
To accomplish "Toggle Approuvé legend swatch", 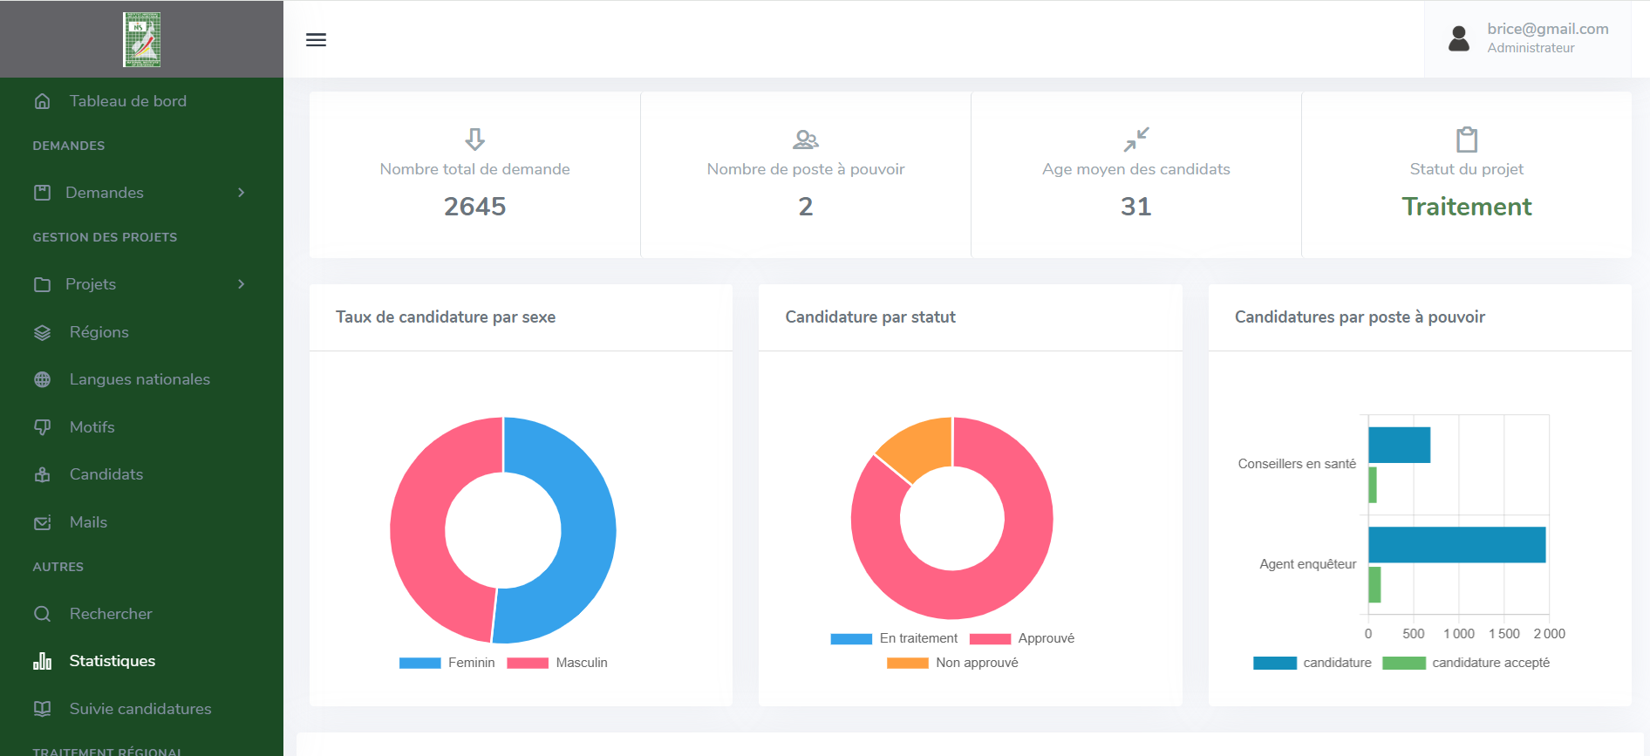I will (x=990, y=638).
